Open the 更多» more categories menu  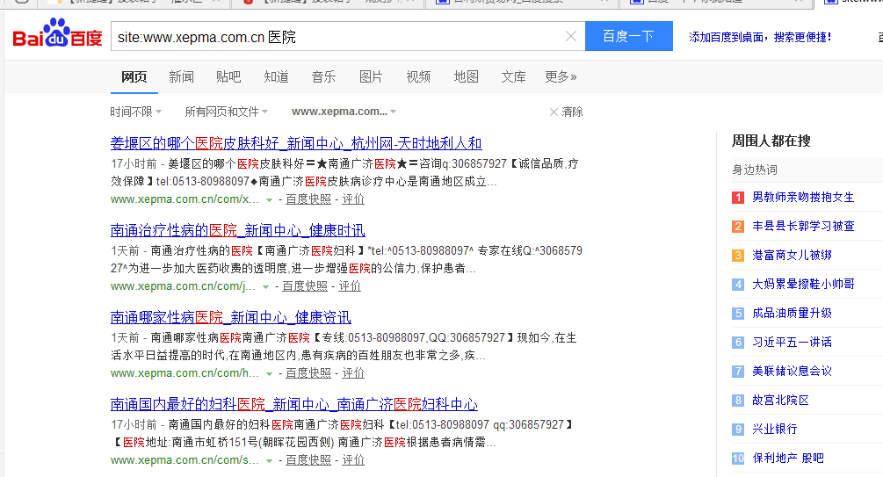(561, 77)
